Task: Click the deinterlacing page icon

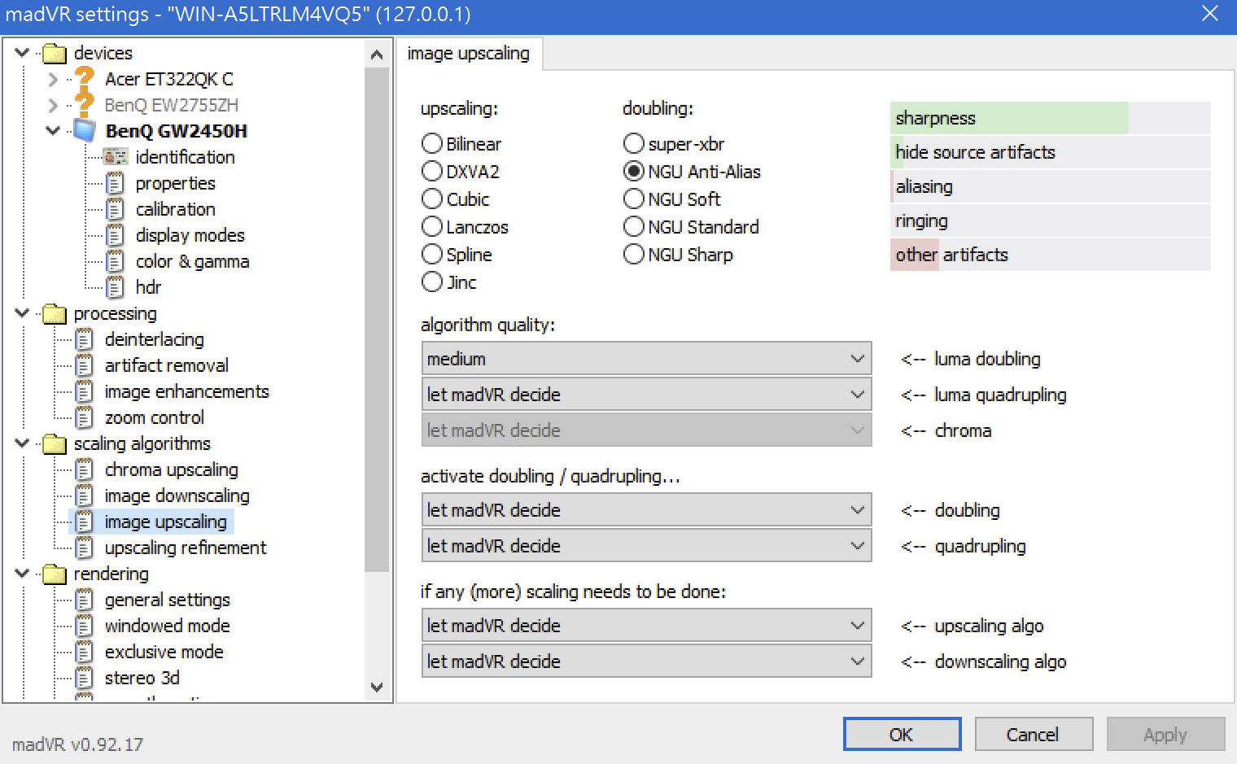Action: 84,339
